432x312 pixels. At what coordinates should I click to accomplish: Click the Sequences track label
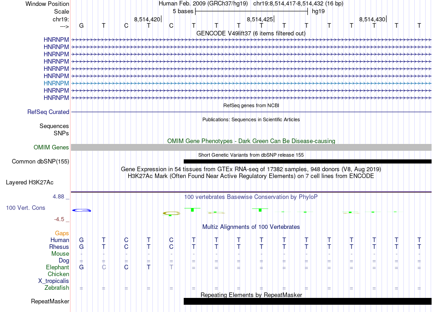tap(54, 126)
